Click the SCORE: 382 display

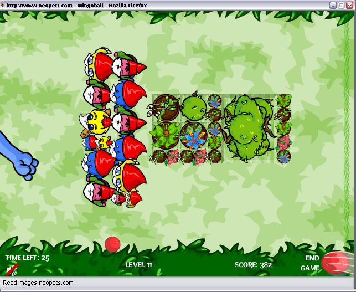pos(253,264)
